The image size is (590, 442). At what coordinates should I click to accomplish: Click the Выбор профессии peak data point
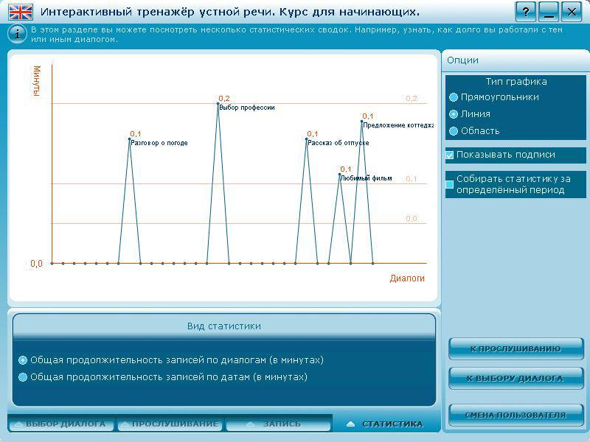[218, 104]
